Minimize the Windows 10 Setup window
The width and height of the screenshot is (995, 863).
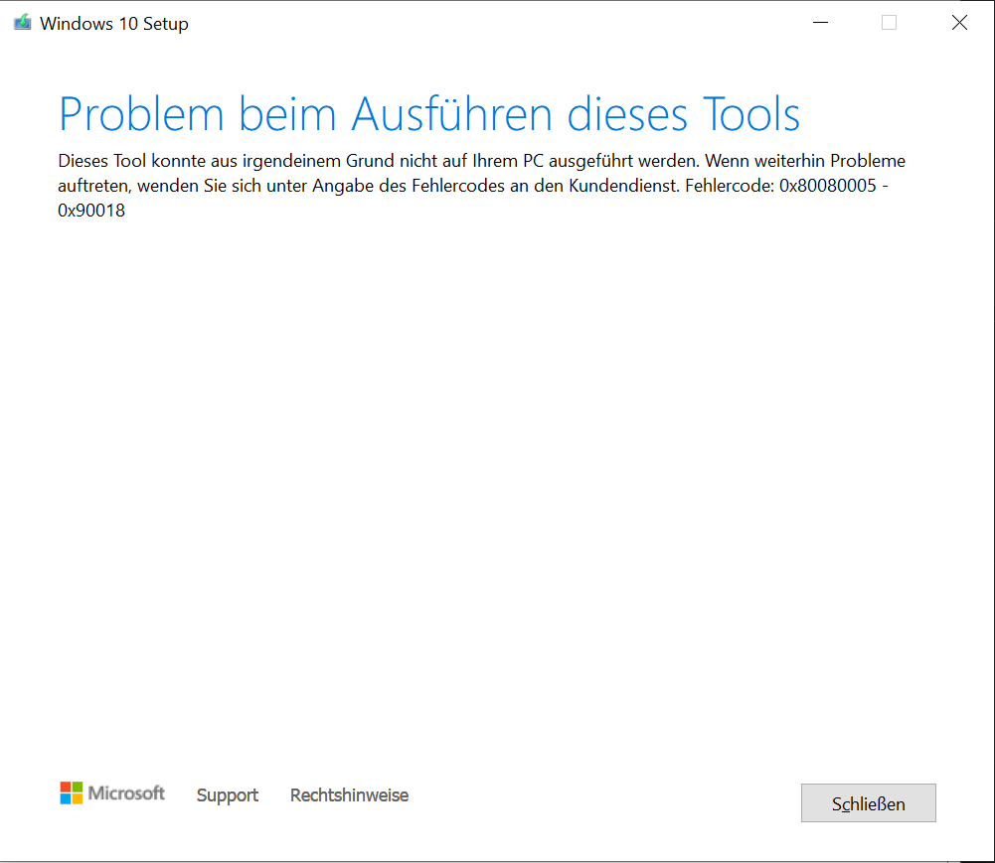820,23
